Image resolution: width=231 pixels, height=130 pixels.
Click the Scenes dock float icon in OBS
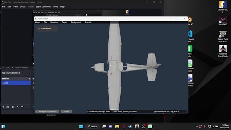[x=29, y=79]
